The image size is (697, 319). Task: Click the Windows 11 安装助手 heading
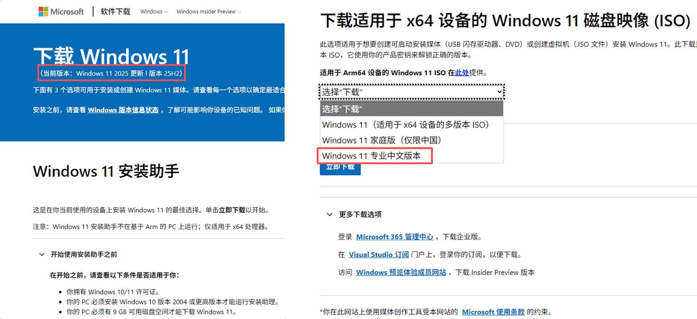coord(106,171)
